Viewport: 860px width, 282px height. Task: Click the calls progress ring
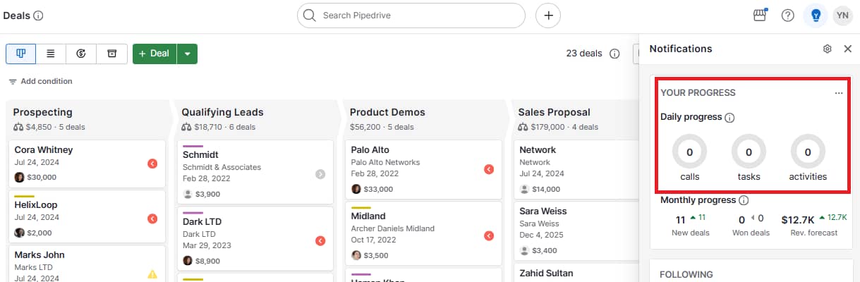coord(689,152)
